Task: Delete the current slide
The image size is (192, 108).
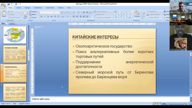Action: point(33,17)
